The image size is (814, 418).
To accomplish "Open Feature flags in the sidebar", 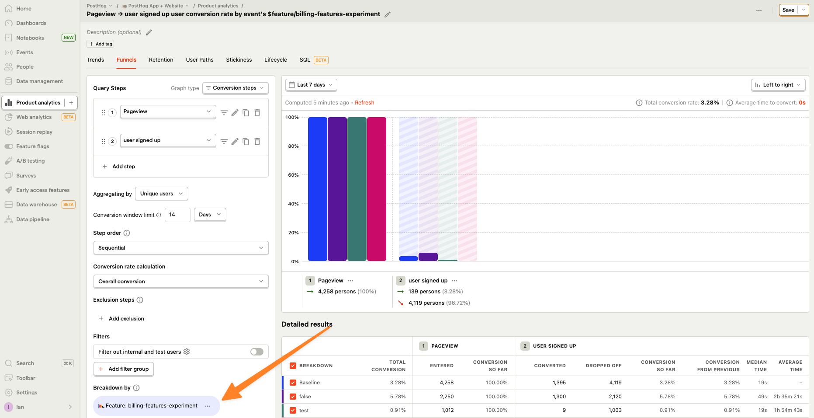I will [x=33, y=146].
